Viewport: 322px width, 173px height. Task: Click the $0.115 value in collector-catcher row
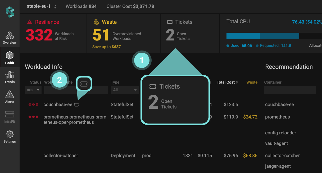[205, 156]
